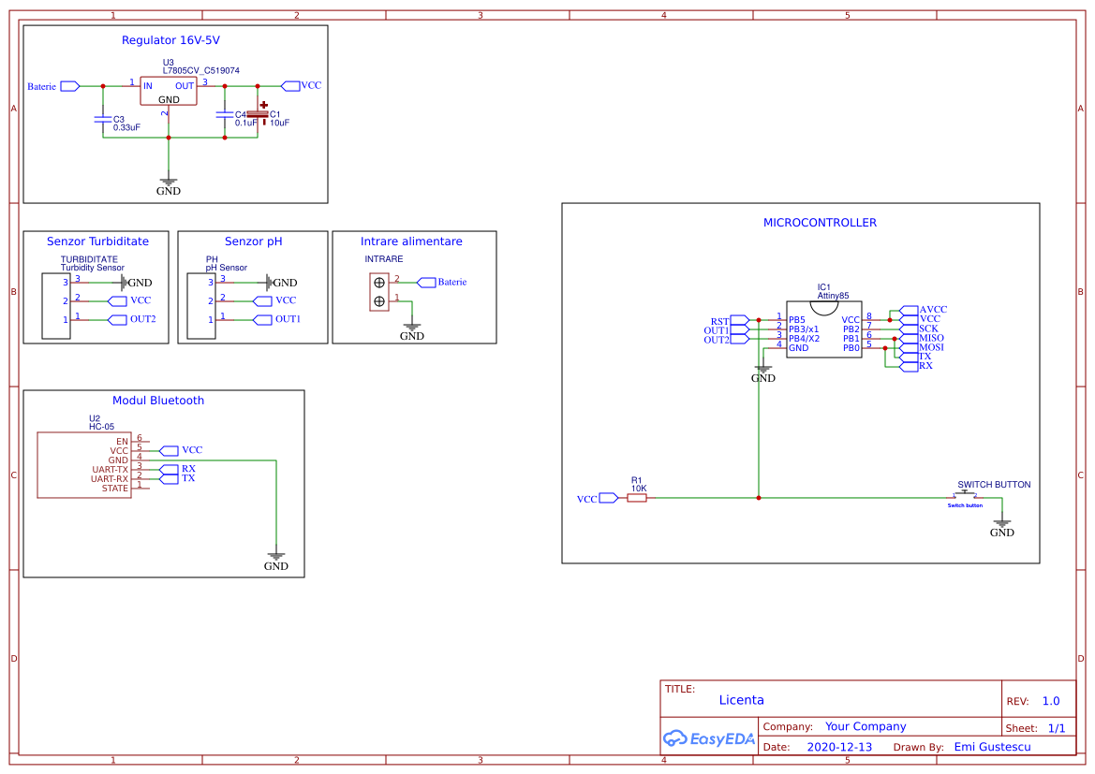Pick the 10K resistor R1

[637, 498]
